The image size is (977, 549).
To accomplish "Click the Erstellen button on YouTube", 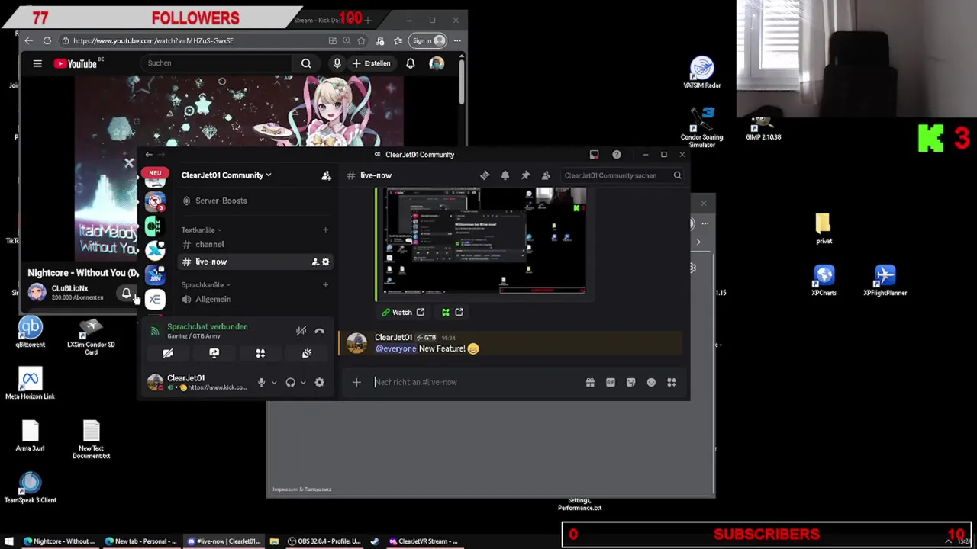I will click(x=372, y=63).
